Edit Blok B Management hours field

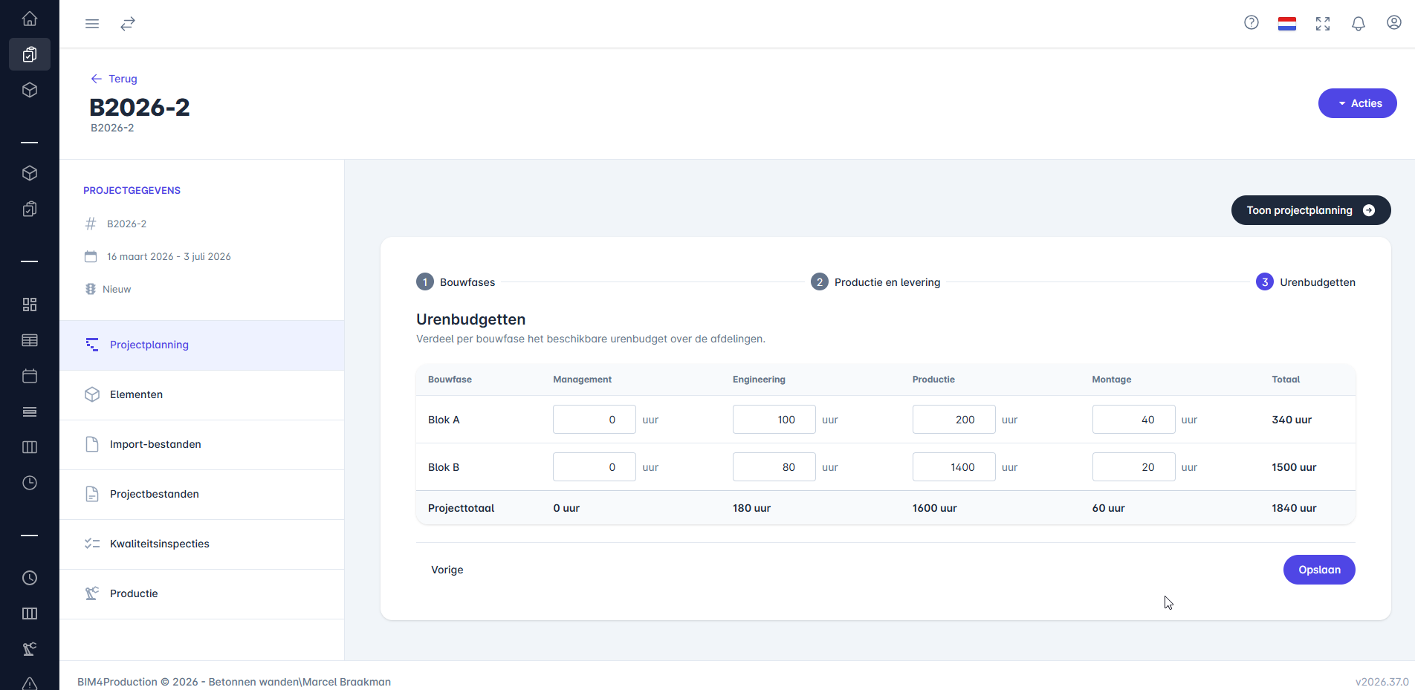595,467
